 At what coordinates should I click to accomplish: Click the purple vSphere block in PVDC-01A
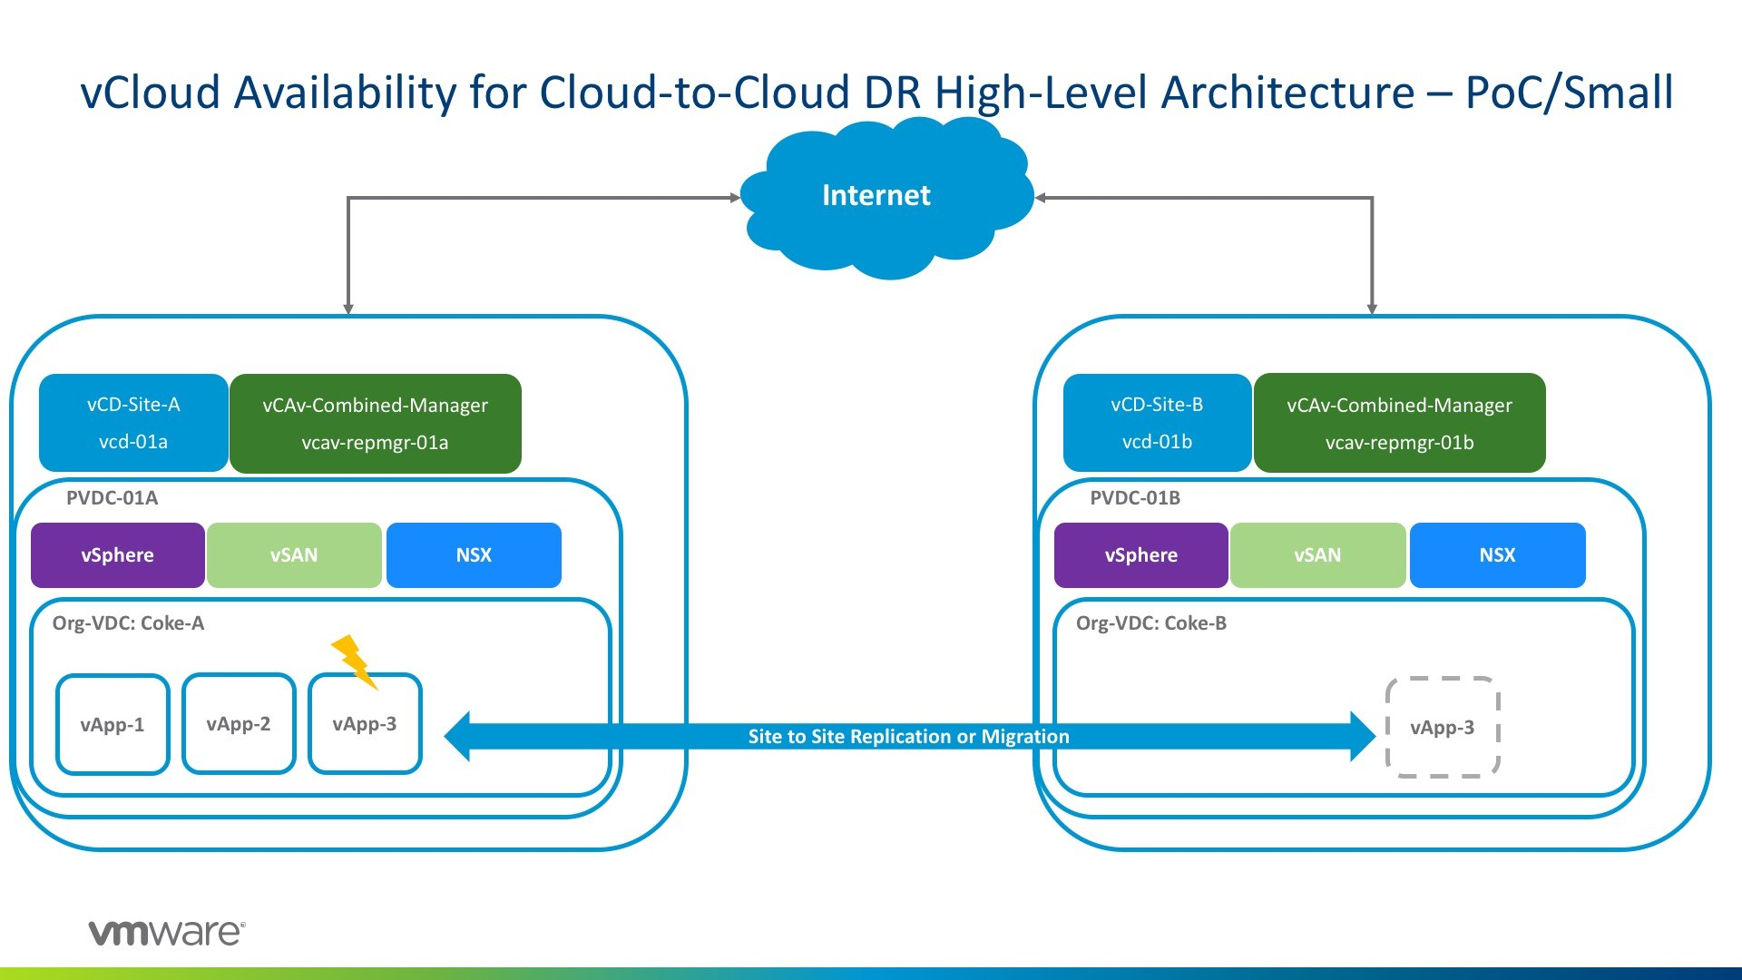[x=117, y=555]
